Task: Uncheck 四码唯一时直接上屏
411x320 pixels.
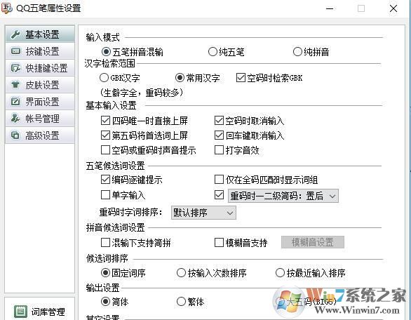Action: point(105,121)
